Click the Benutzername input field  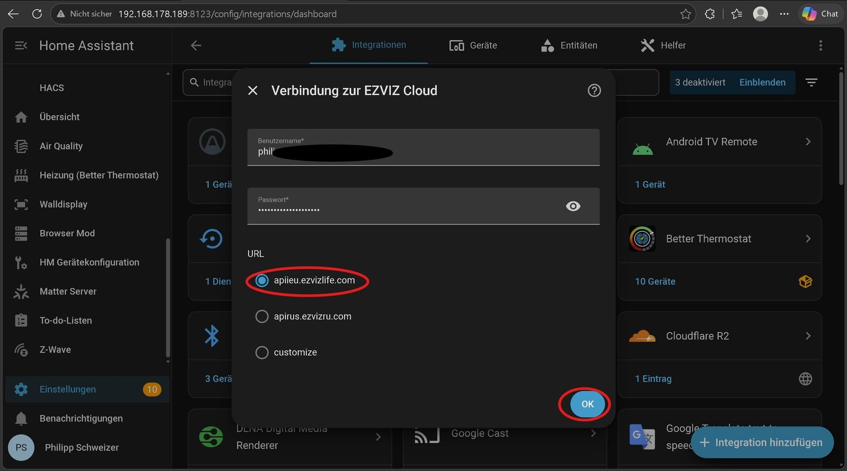pyautogui.click(x=424, y=147)
